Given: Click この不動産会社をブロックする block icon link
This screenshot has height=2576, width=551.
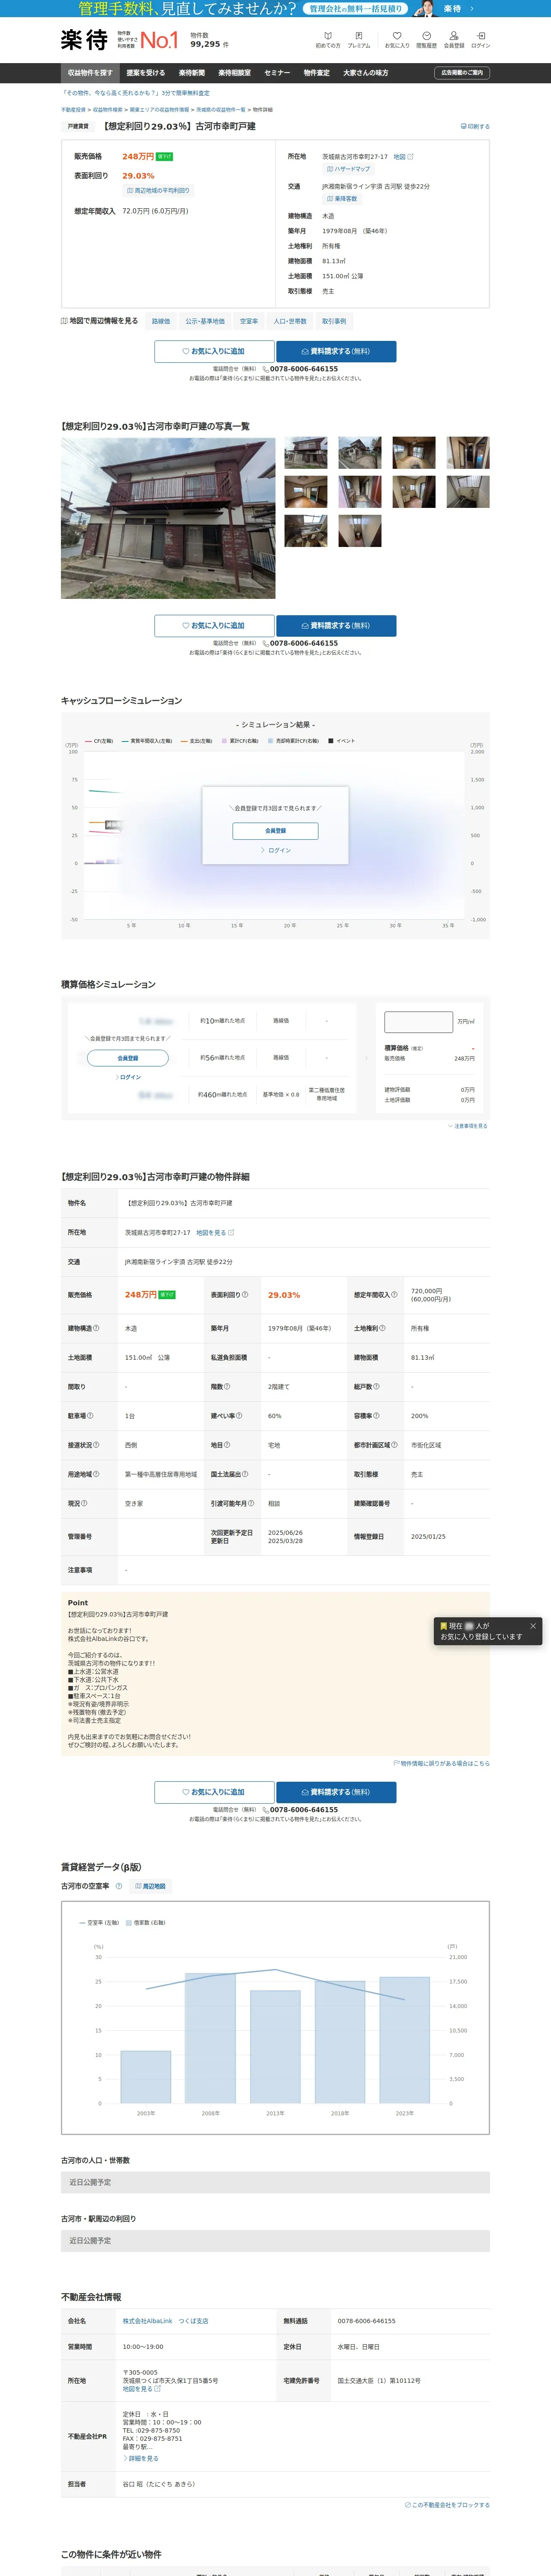Looking at the screenshot, I should [447, 2505].
